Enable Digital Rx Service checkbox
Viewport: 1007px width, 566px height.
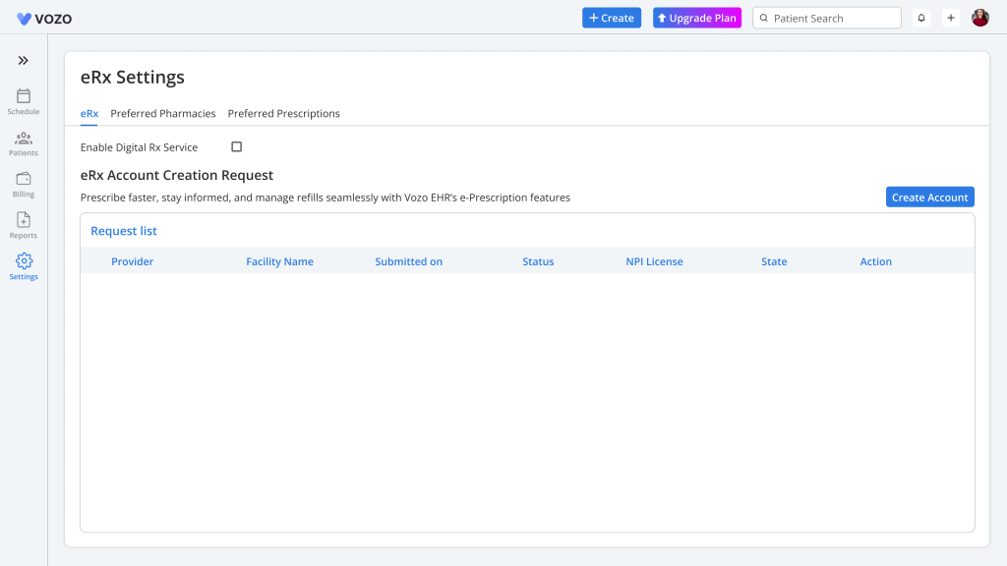point(236,147)
